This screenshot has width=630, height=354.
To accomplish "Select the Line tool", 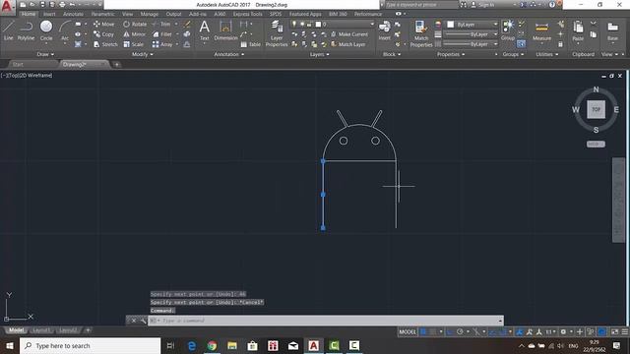I will tap(9, 30).
